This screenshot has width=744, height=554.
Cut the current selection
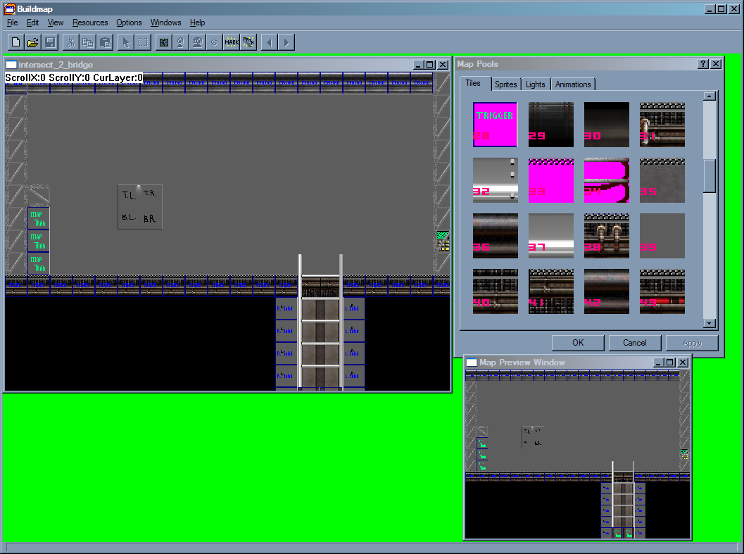70,42
